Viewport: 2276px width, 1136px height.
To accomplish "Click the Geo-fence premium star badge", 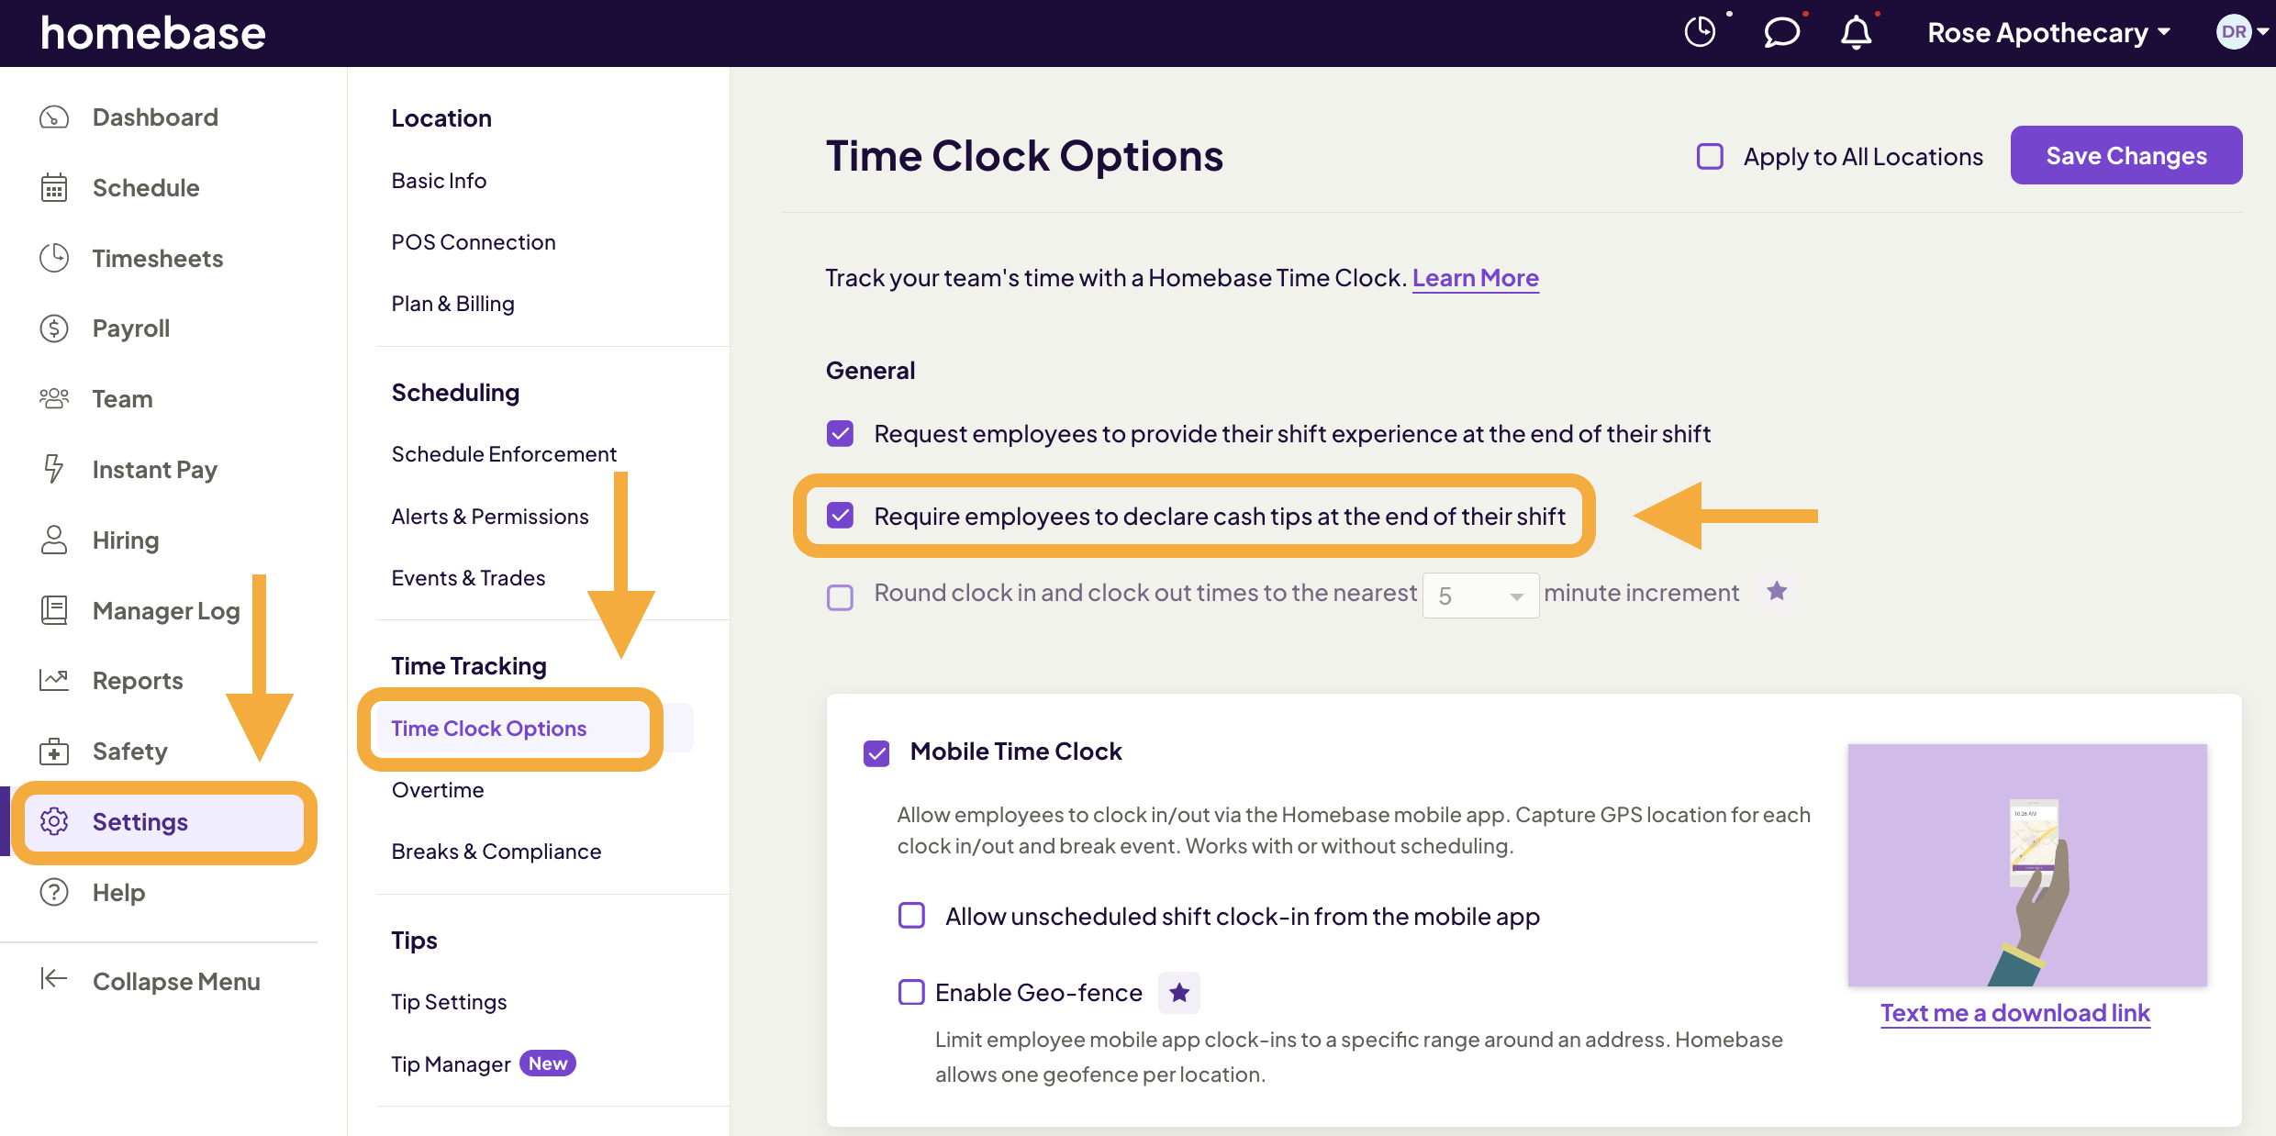I will click(x=1179, y=992).
